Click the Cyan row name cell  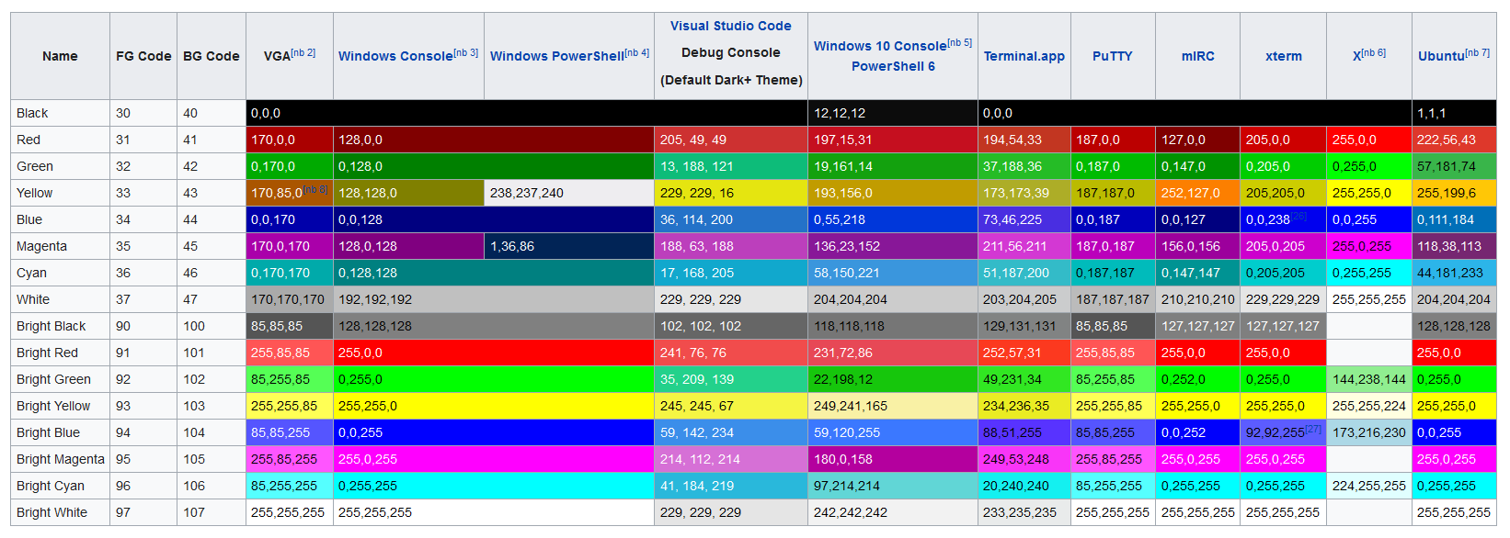click(61, 273)
